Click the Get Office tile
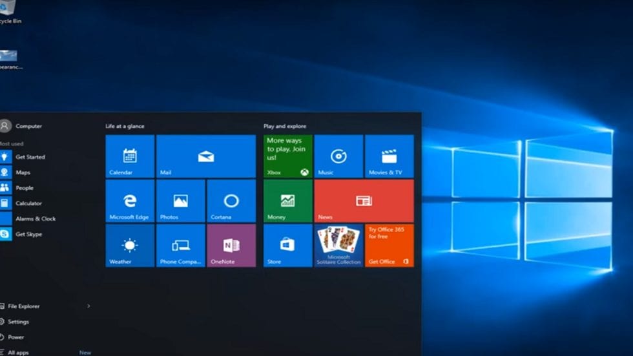 click(389, 246)
